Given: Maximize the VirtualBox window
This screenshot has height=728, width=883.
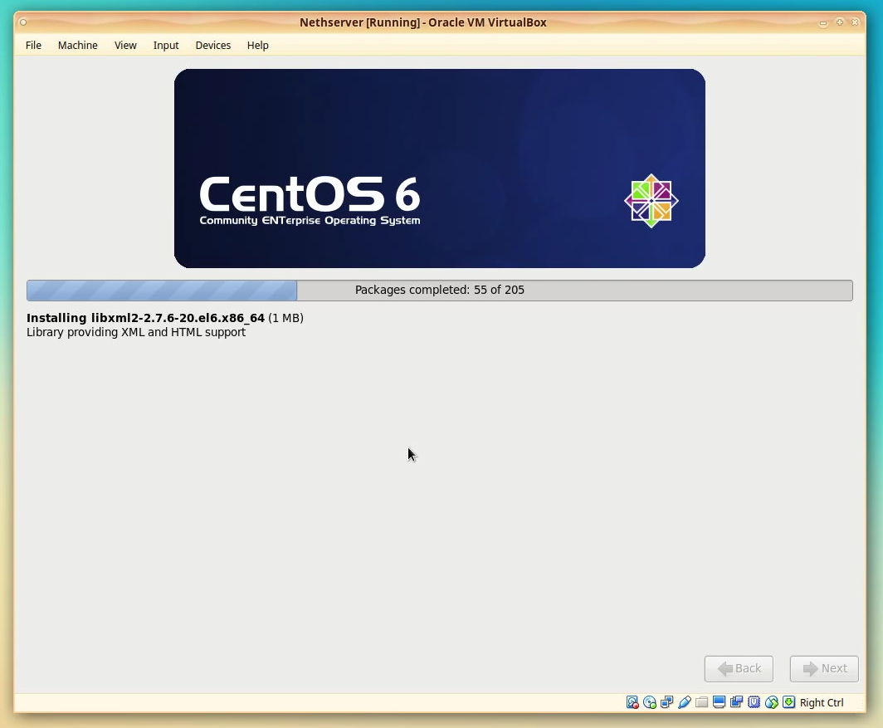Looking at the screenshot, I should 840,22.
